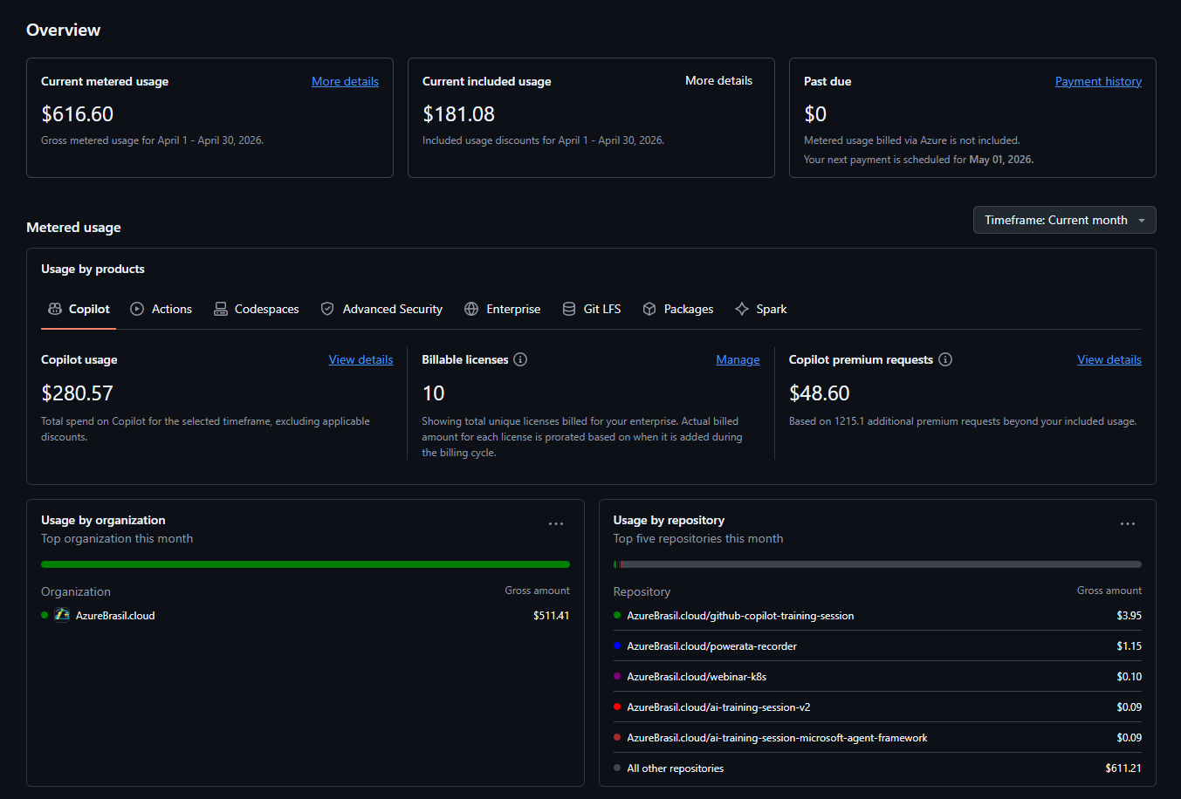Click the Actions play icon
This screenshot has width=1181, height=799.
point(137,309)
